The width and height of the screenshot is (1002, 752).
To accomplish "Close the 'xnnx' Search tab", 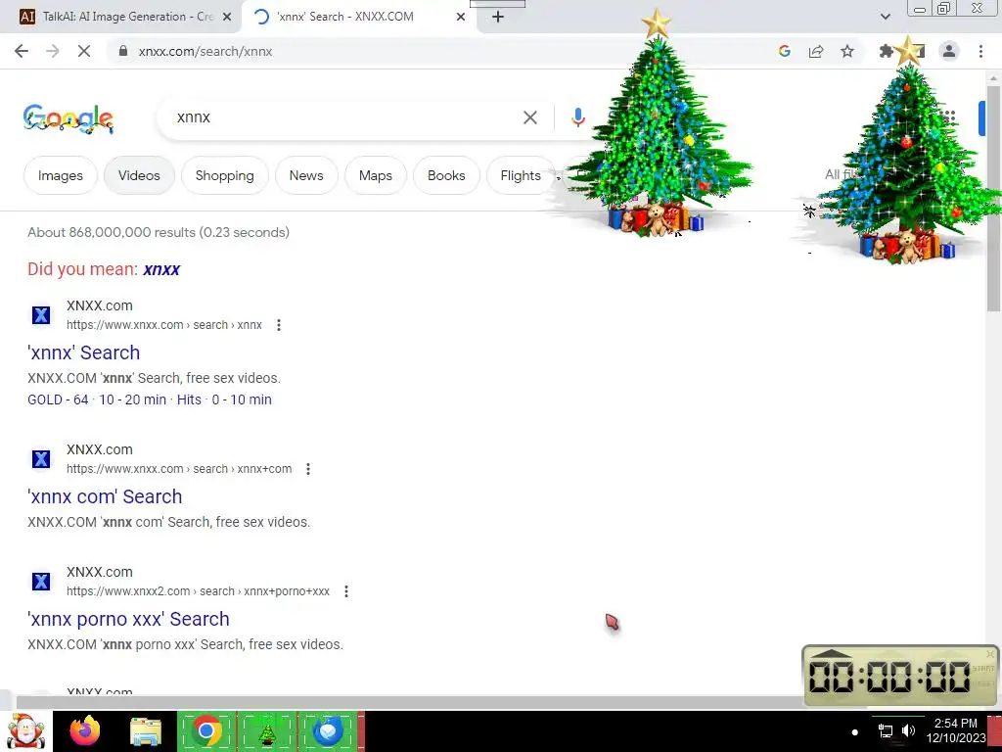I will [x=461, y=17].
